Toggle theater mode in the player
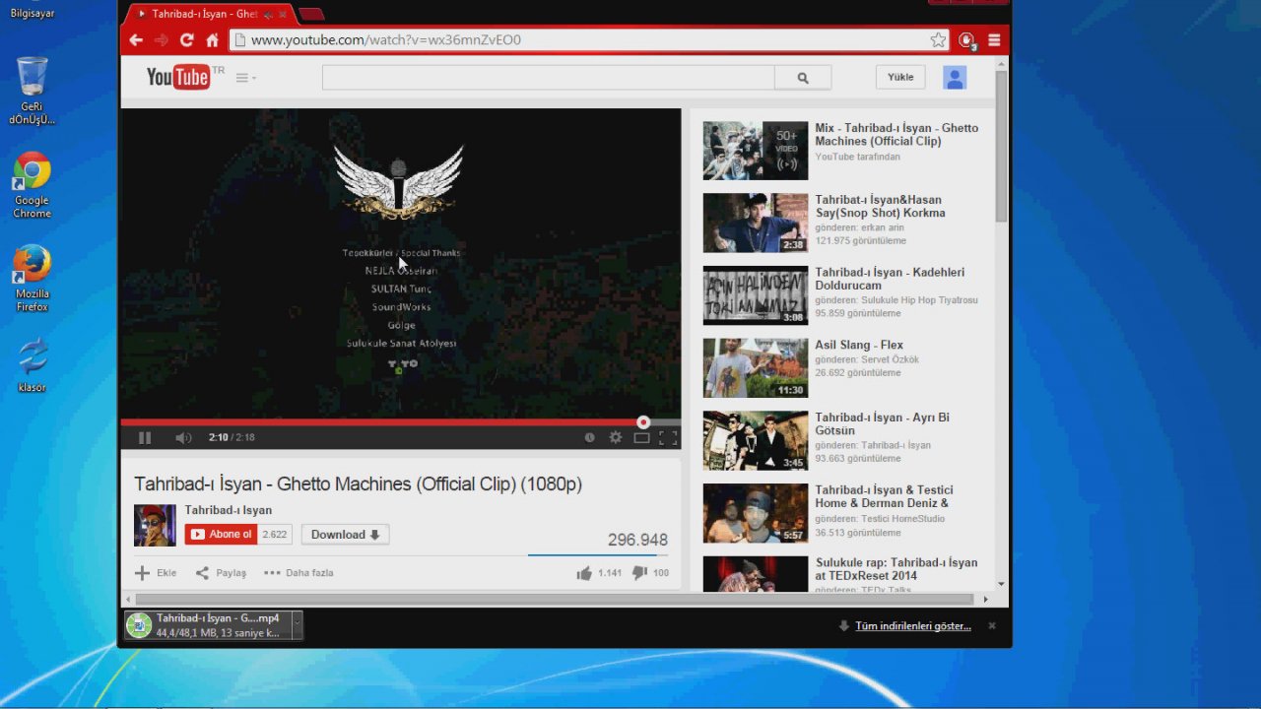Image resolution: width=1261 pixels, height=709 pixels. (x=641, y=437)
